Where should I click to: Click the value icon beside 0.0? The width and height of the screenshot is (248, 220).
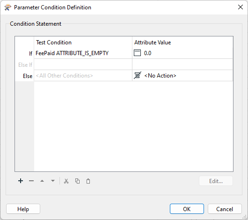pyautogui.click(x=137, y=53)
